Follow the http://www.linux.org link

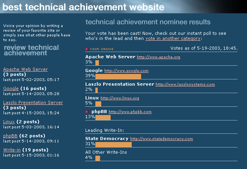pyautogui.click(x=120, y=98)
